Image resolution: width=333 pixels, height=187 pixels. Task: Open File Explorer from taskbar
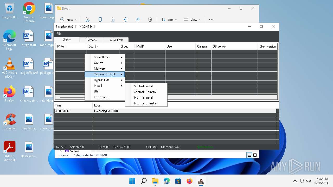click(155, 181)
